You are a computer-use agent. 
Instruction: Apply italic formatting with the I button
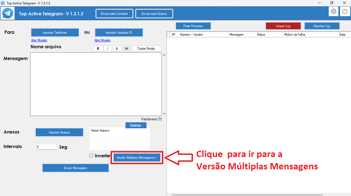coord(108,49)
